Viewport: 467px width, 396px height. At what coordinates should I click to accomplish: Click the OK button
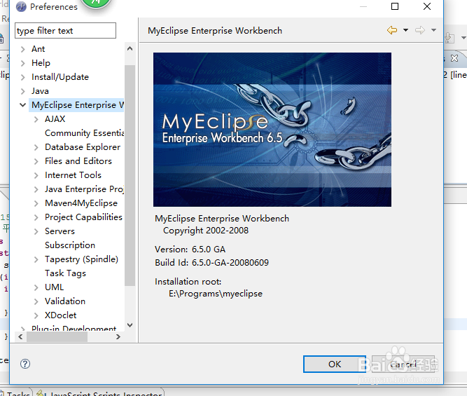pyautogui.click(x=335, y=364)
